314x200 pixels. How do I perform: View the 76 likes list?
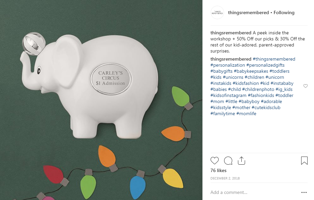tap(218, 170)
